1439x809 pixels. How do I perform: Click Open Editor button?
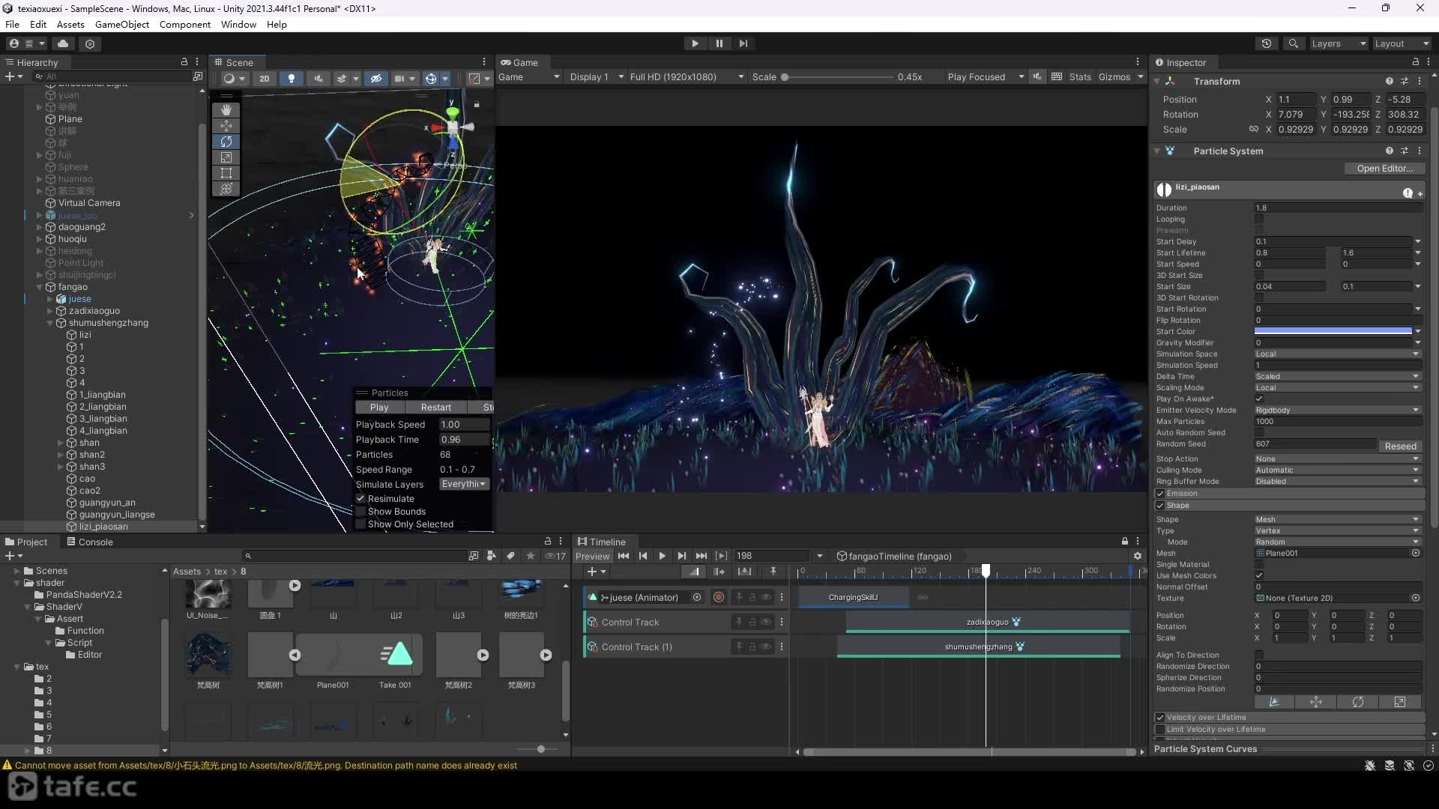pos(1384,169)
